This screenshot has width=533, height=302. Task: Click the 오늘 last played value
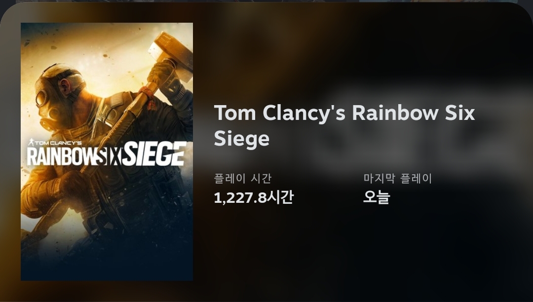coord(376,197)
